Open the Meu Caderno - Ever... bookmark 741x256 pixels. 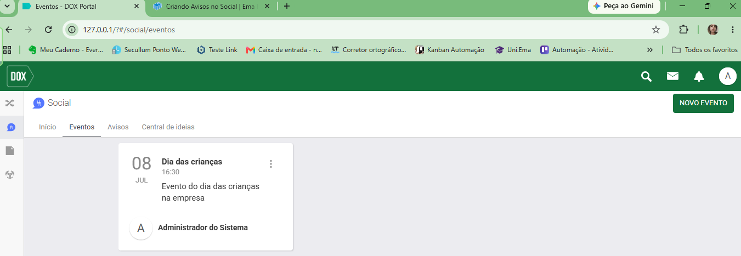click(66, 50)
